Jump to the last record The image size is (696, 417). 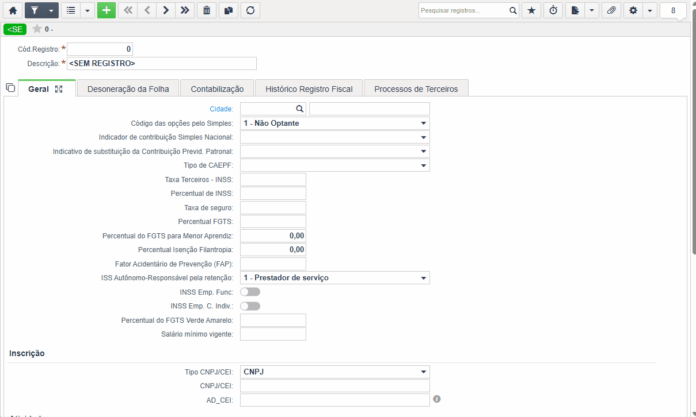[x=185, y=10]
